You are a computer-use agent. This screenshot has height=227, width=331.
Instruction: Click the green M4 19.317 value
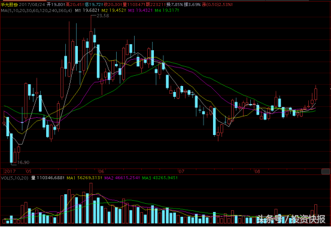click(x=166, y=10)
